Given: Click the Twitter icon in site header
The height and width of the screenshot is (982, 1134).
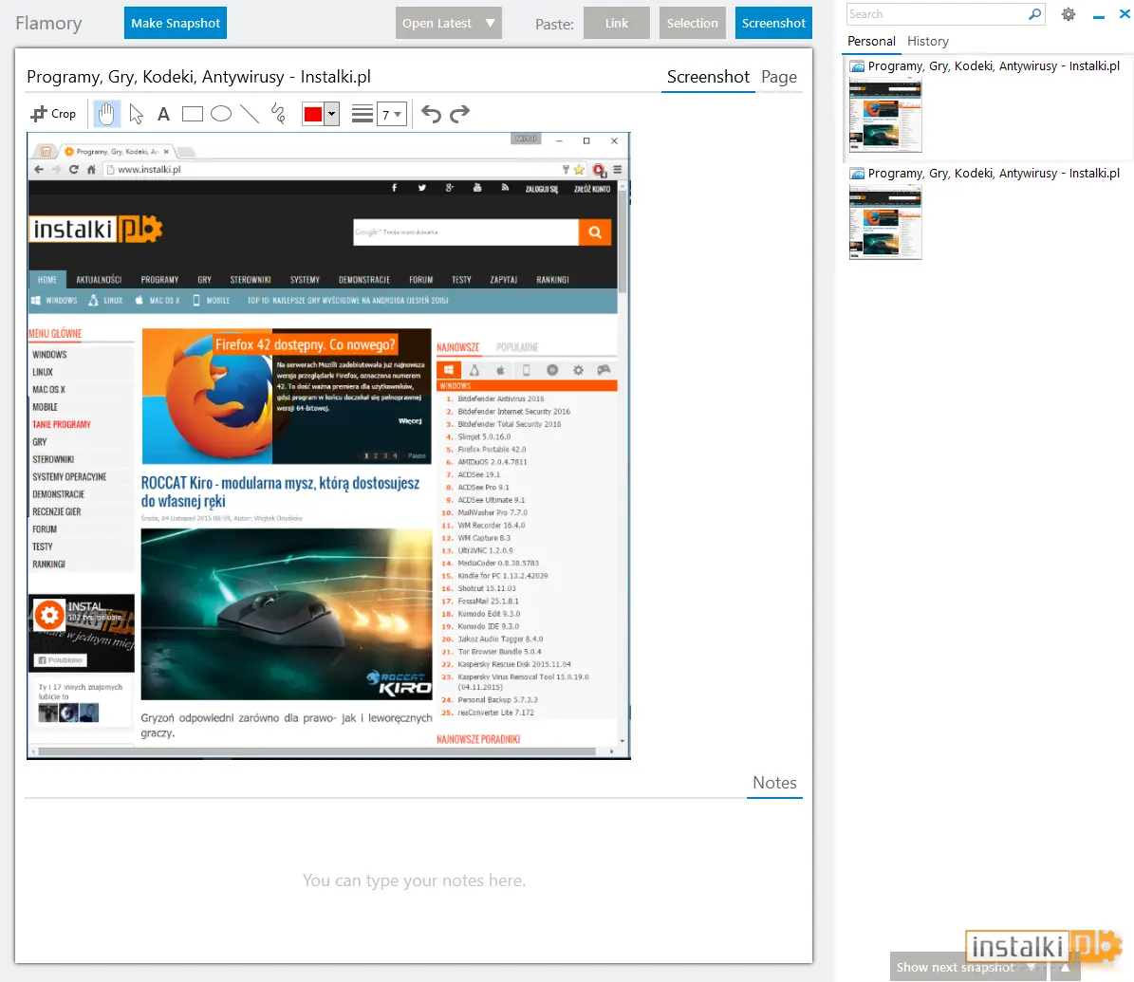Looking at the screenshot, I should pos(421,188).
